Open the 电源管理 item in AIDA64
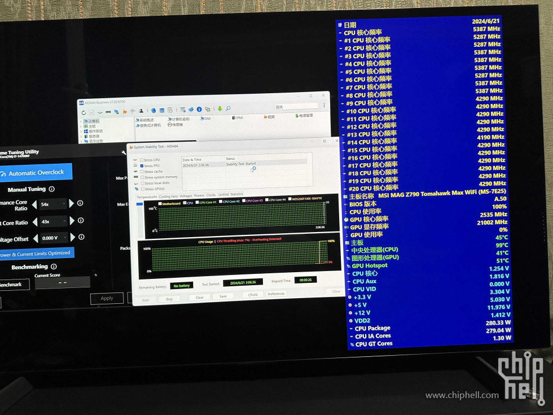This screenshot has width=553, height=415. (304, 115)
